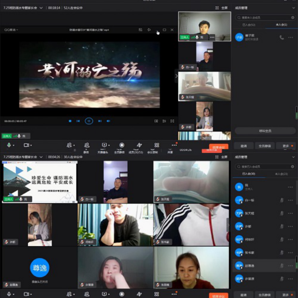Toggle mute for member 许婼源 in list

[282, 279]
